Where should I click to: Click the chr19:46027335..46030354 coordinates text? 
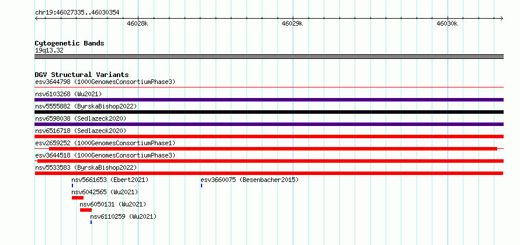77,13
